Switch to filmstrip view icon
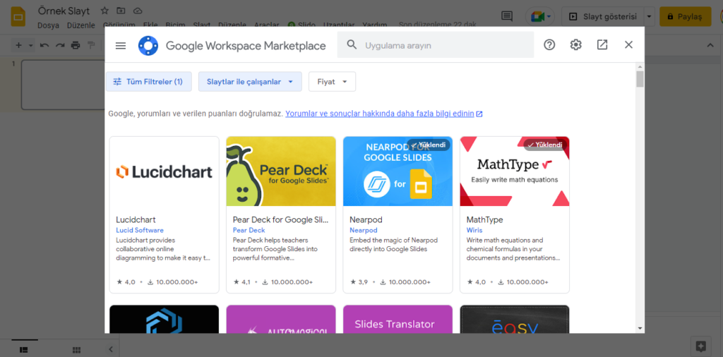 point(23,350)
